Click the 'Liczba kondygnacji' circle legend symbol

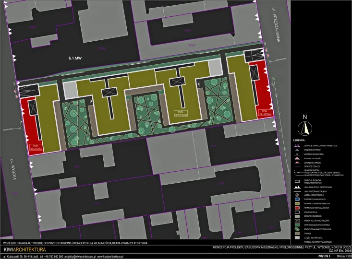click(297, 195)
